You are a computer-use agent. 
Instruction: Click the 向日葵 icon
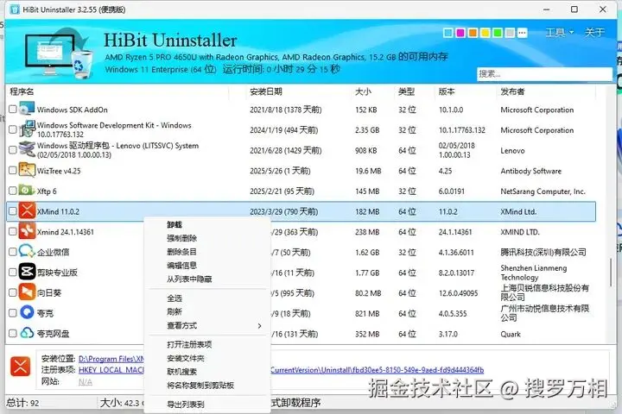pos(27,292)
